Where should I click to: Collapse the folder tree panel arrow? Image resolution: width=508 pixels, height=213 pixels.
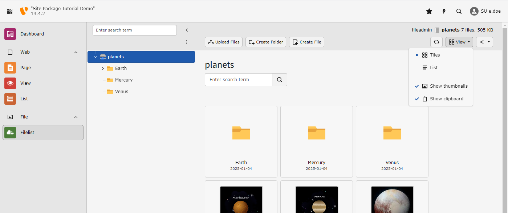(x=187, y=30)
